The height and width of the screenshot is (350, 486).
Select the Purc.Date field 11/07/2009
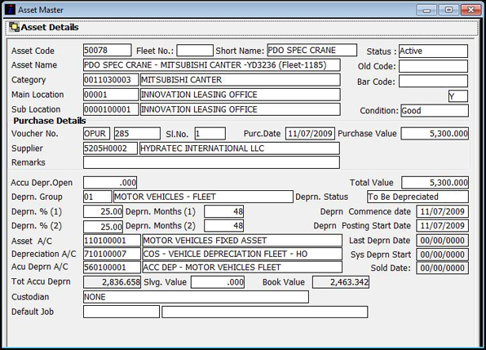click(310, 134)
